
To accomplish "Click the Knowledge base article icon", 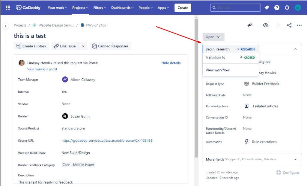I will [246, 106].
